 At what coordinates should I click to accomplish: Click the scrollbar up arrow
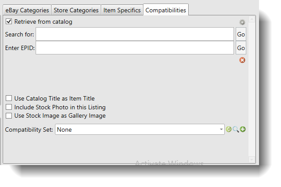[252, 20]
